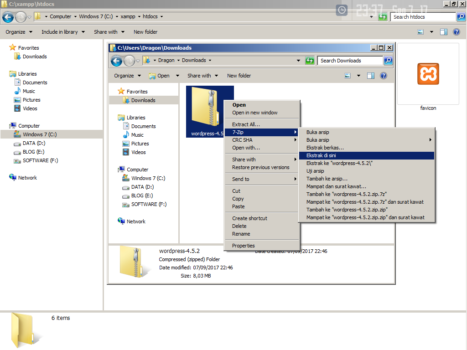Click New folder in Downloads toolbar
The image size is (467, 350).
[239, 76]
